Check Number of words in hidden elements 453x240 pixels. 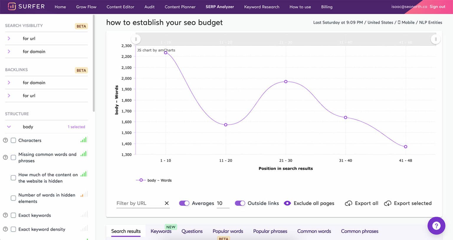click(x=13, y=198)
